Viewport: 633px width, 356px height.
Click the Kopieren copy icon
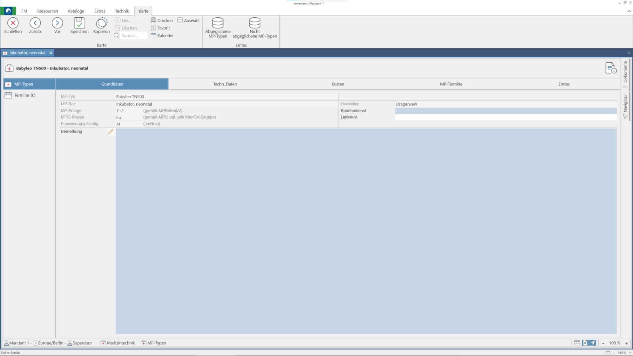[x=101, y=23]
